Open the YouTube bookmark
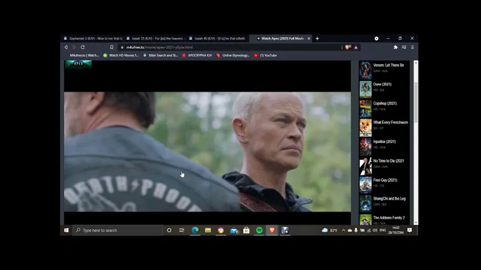The width and height of the screenshot is (481, 270). pos(265,55)
